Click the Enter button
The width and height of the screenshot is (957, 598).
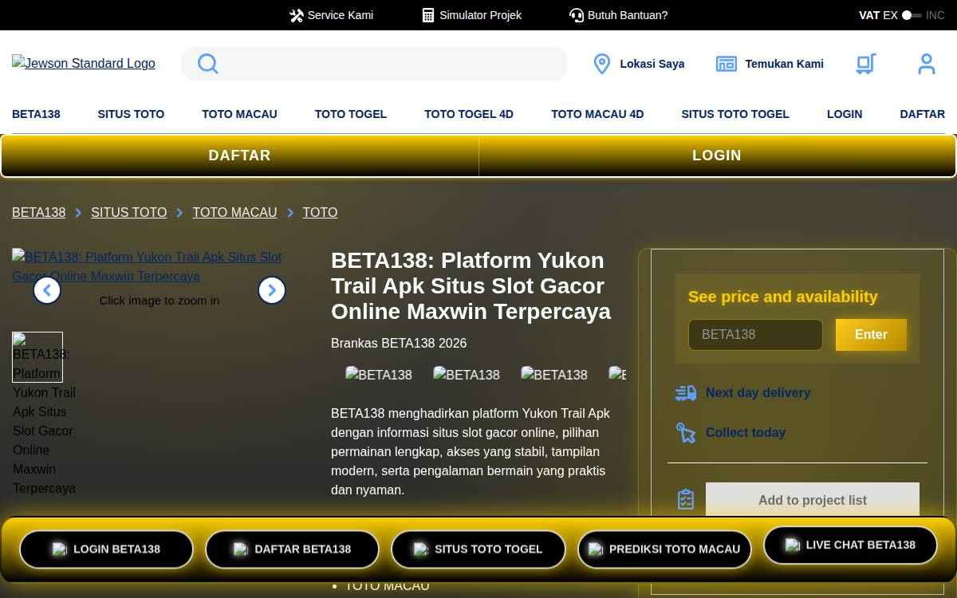click(871, 335)
